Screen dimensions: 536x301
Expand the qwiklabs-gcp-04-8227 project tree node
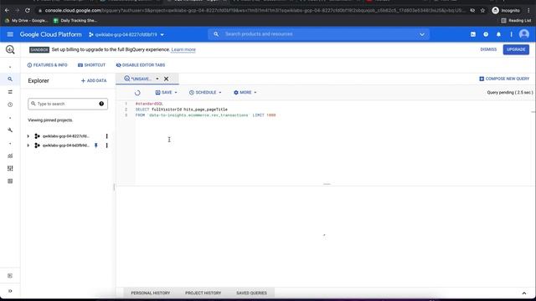(x=28, y=136)
